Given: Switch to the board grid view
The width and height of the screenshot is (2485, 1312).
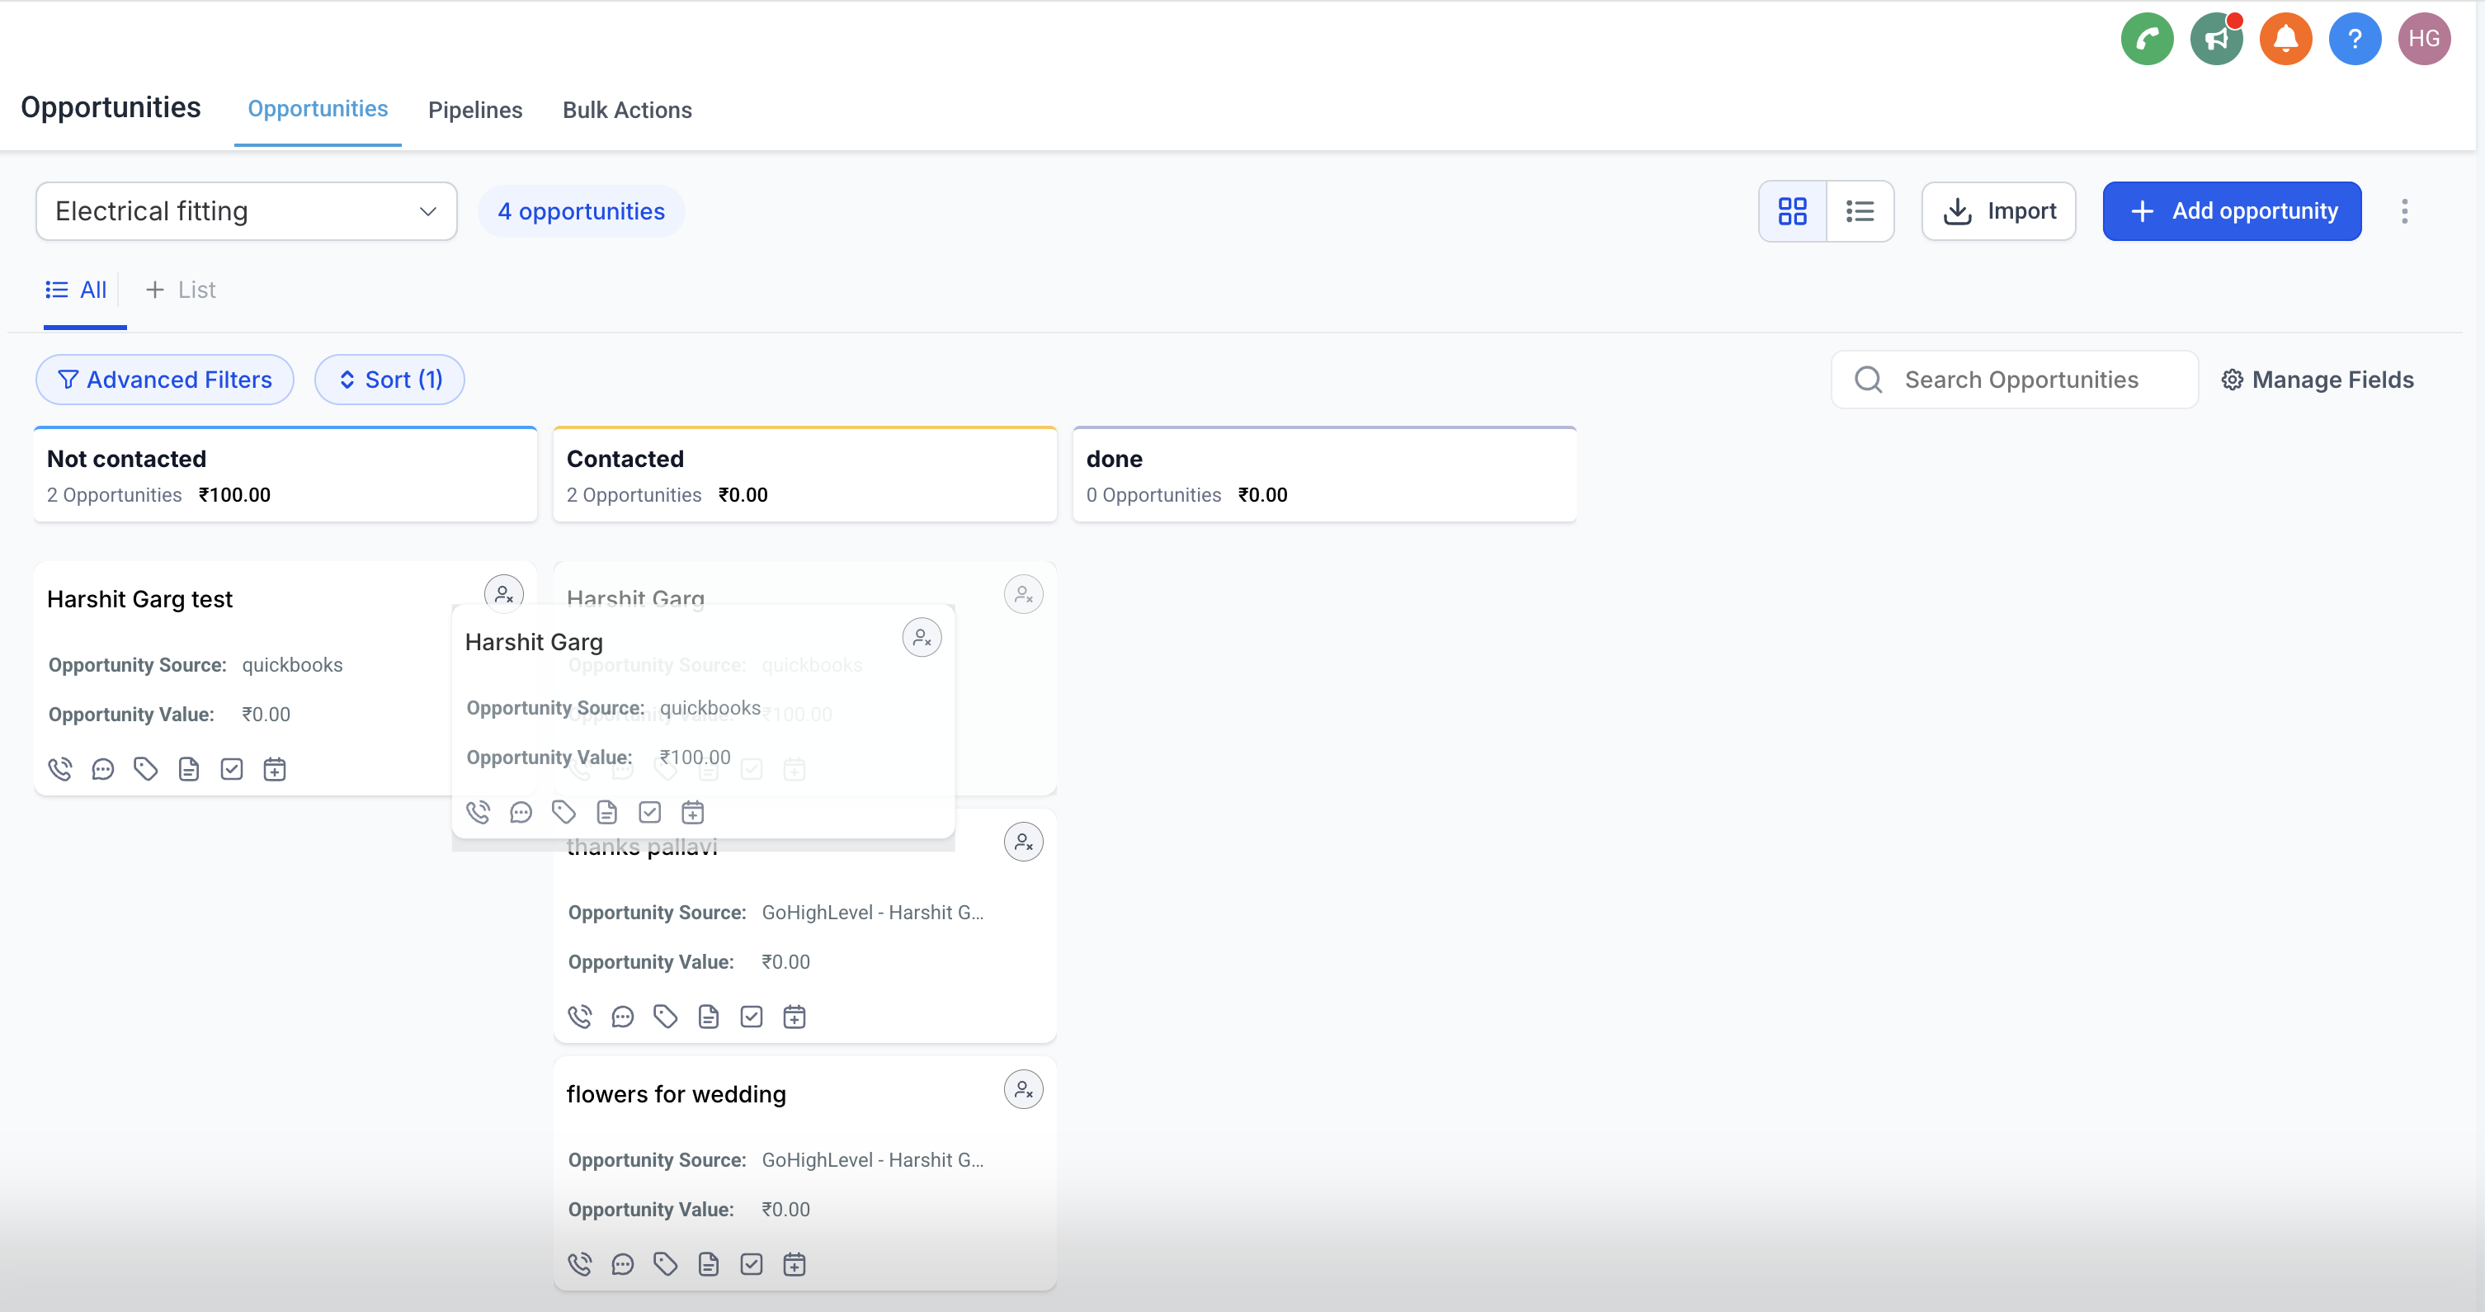Looking at the screenshot, I should (1792, 211).
